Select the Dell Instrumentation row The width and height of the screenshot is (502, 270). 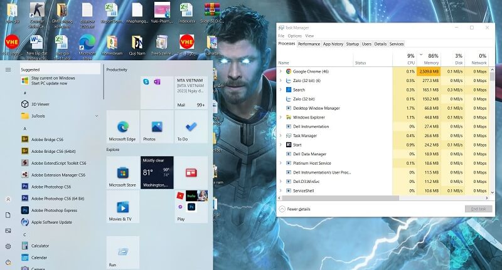tap(383, 127)
